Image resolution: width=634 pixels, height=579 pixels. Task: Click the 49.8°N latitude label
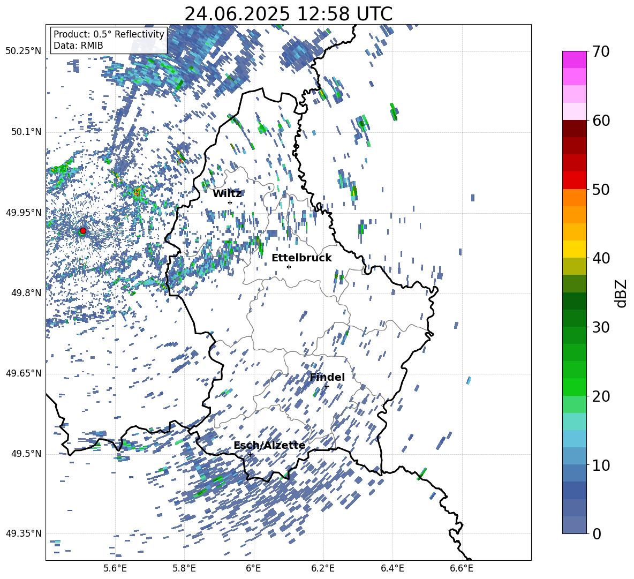(x=26, y=293)
